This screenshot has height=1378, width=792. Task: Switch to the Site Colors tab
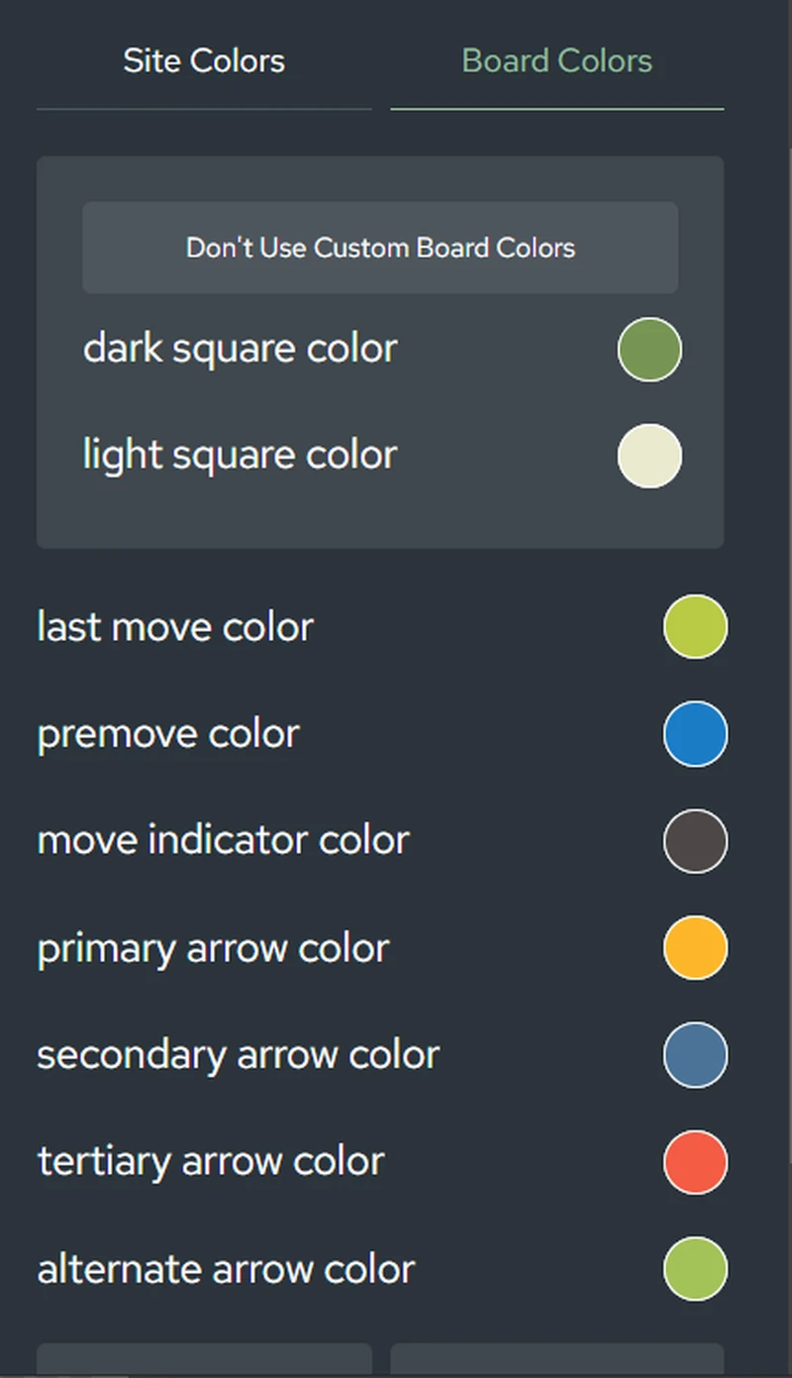tap(203, 60)
